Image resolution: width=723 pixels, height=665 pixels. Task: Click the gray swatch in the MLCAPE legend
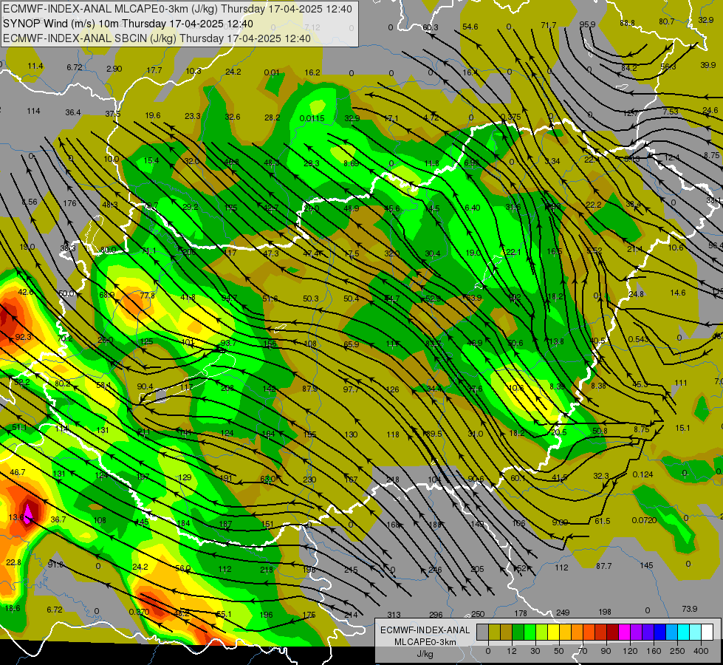[x=483, y=632]
